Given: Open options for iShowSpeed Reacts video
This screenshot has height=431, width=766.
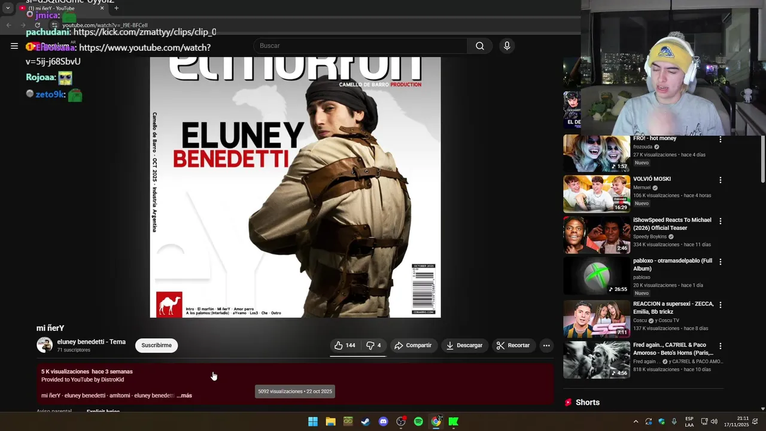Looking at the screenshot, I should 720,221.
